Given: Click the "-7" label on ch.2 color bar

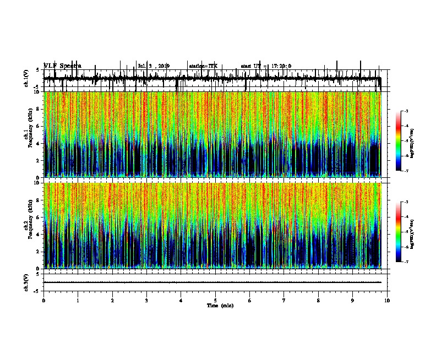Looking at the screenshot, I should [x=406, y=262].
